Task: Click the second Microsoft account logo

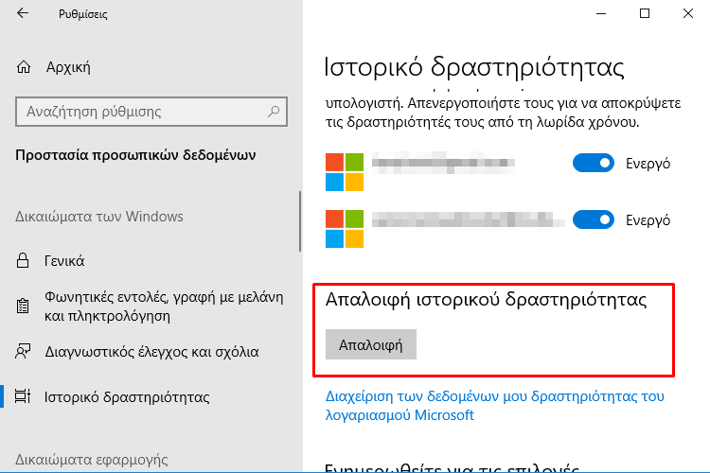Action: tap(345, 229)
